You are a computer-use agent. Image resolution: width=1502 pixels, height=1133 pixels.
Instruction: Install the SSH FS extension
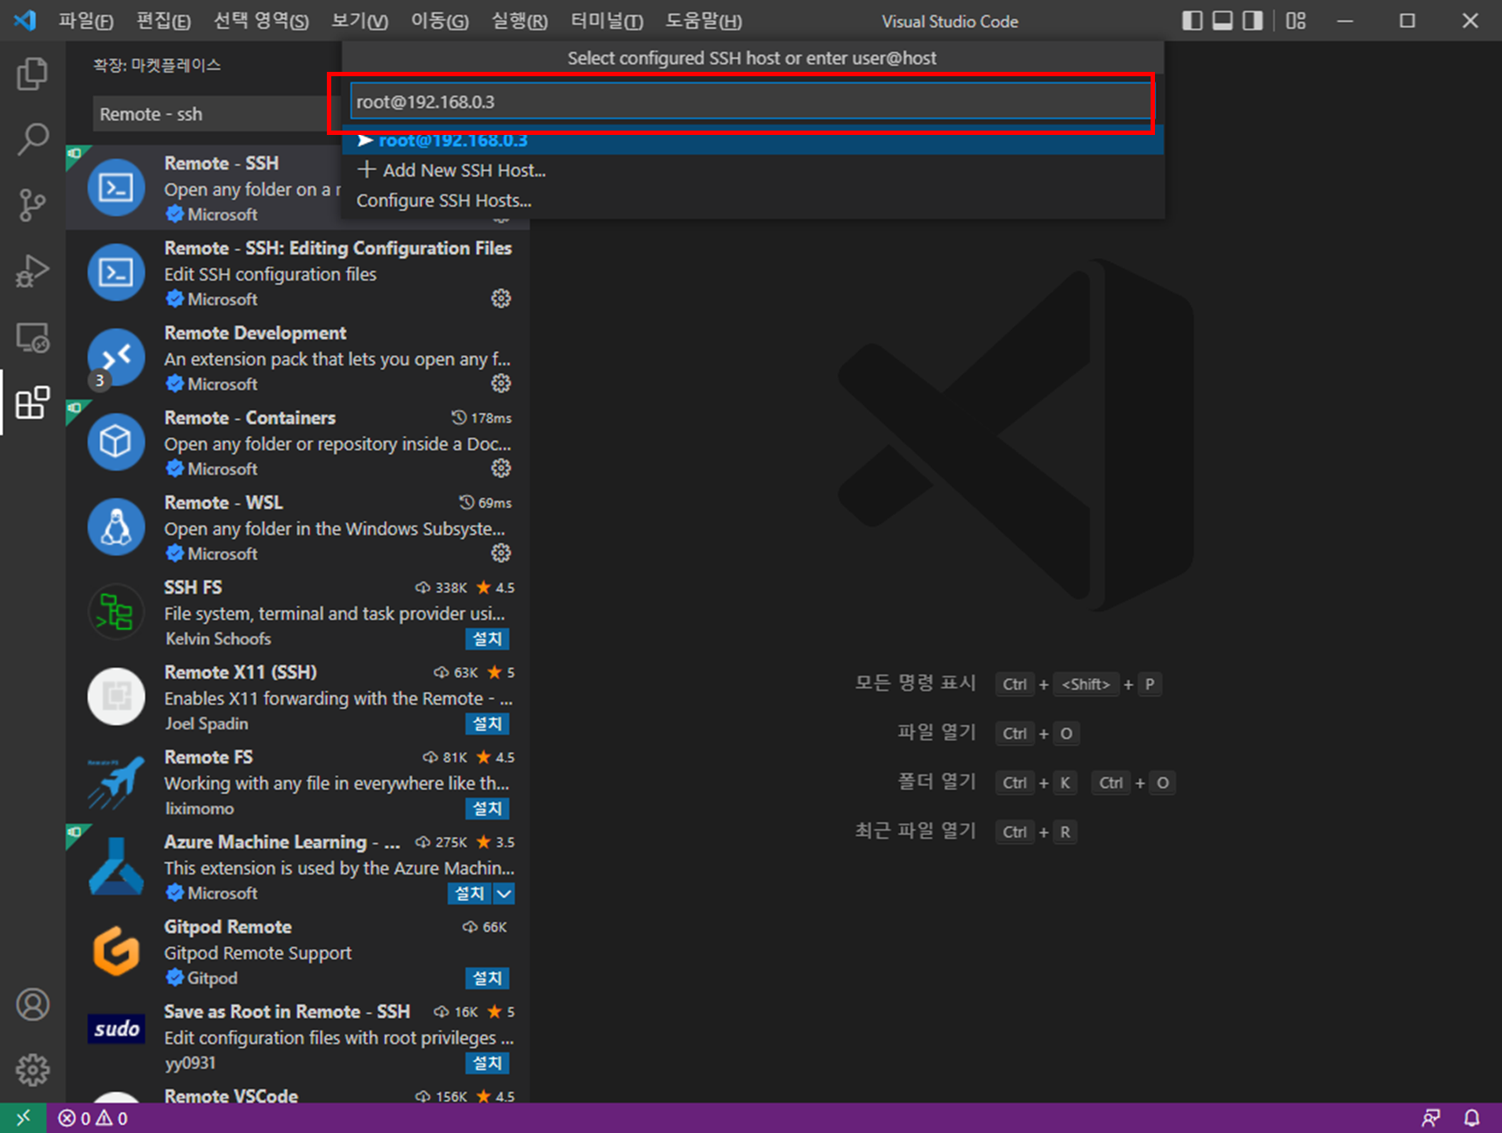click(x=487, y=639)
